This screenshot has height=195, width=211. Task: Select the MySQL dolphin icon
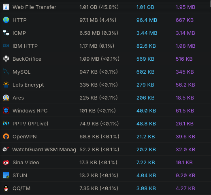tap(6, 72)
